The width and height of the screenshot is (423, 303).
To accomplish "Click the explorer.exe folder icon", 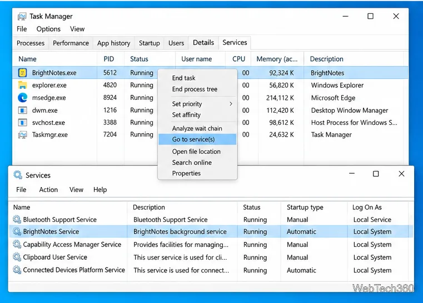I will [22, 85].
